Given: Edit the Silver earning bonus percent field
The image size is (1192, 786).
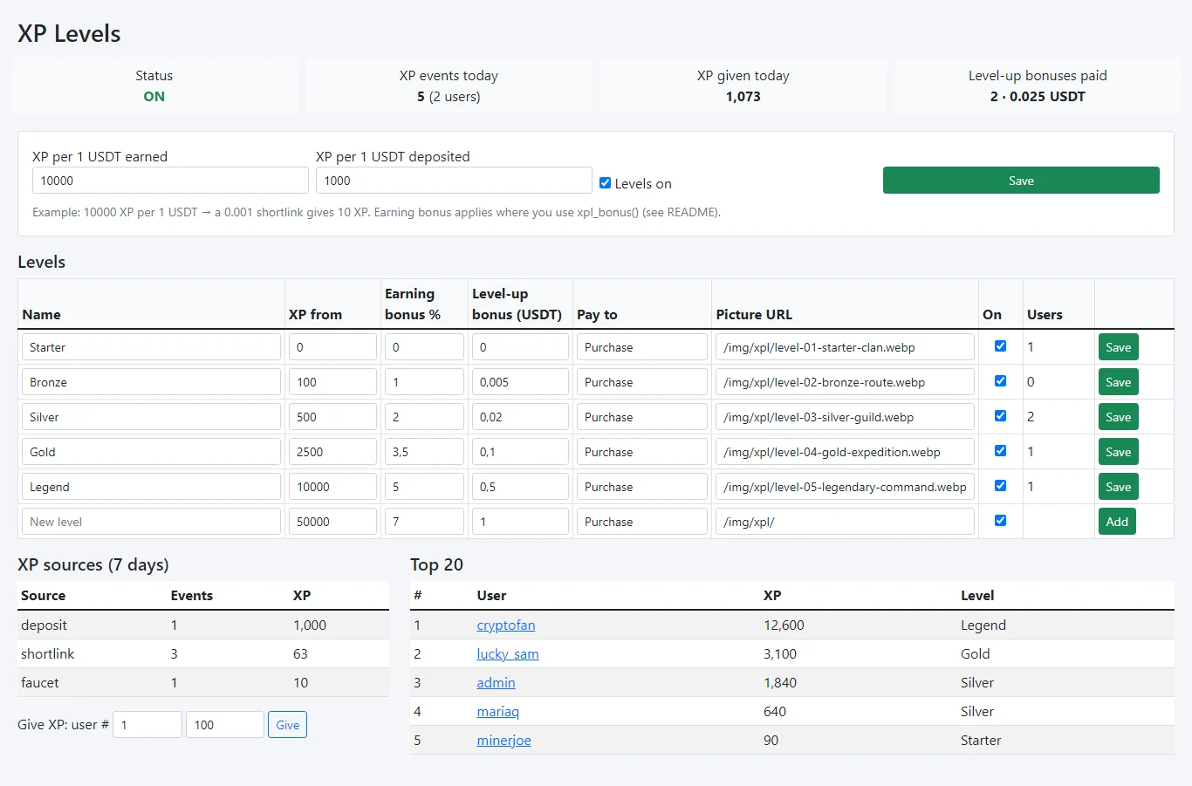Looking at the screenshot, I should tap(424, 417).
